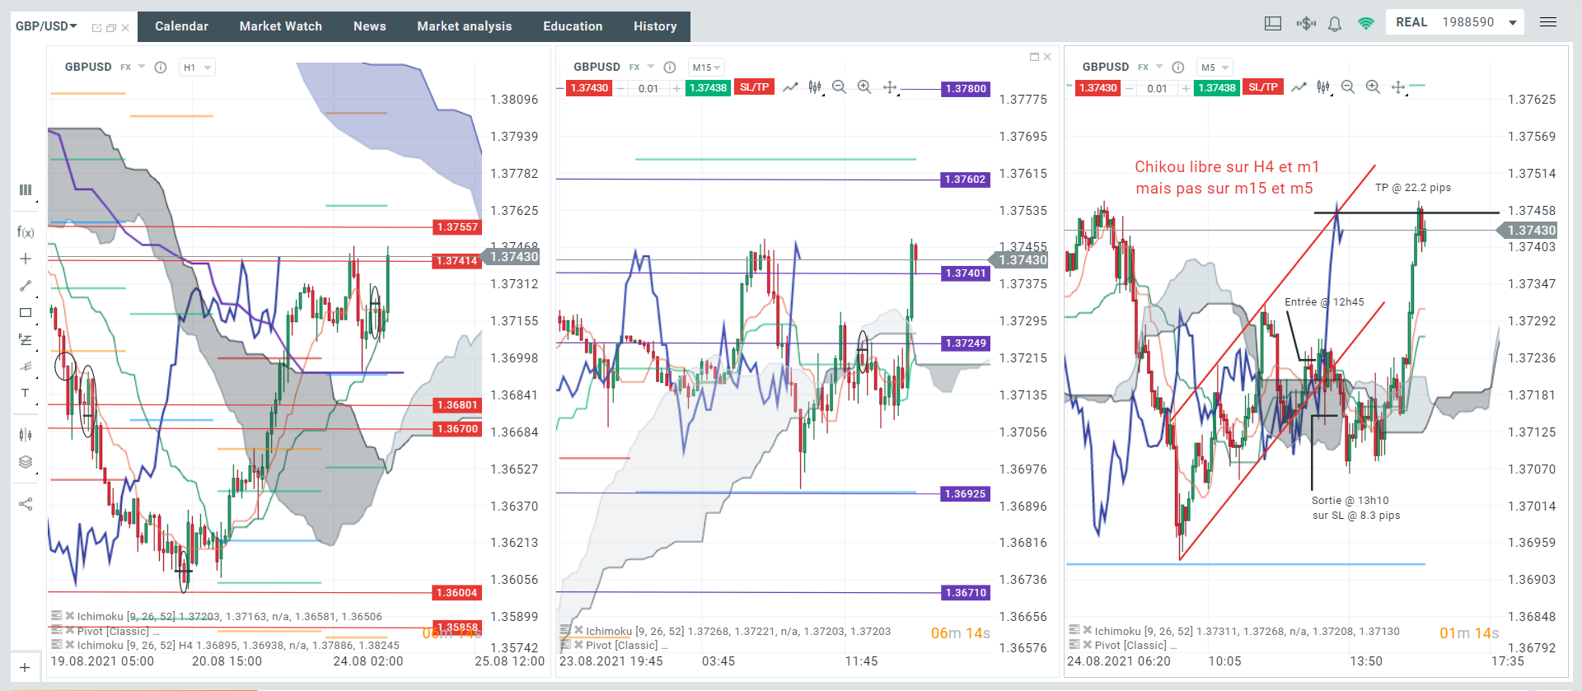Zoom out on the M5 chart
The height and width of the screenshot is (691, 1582).
pyautogui.click(x=1348, y=86)
